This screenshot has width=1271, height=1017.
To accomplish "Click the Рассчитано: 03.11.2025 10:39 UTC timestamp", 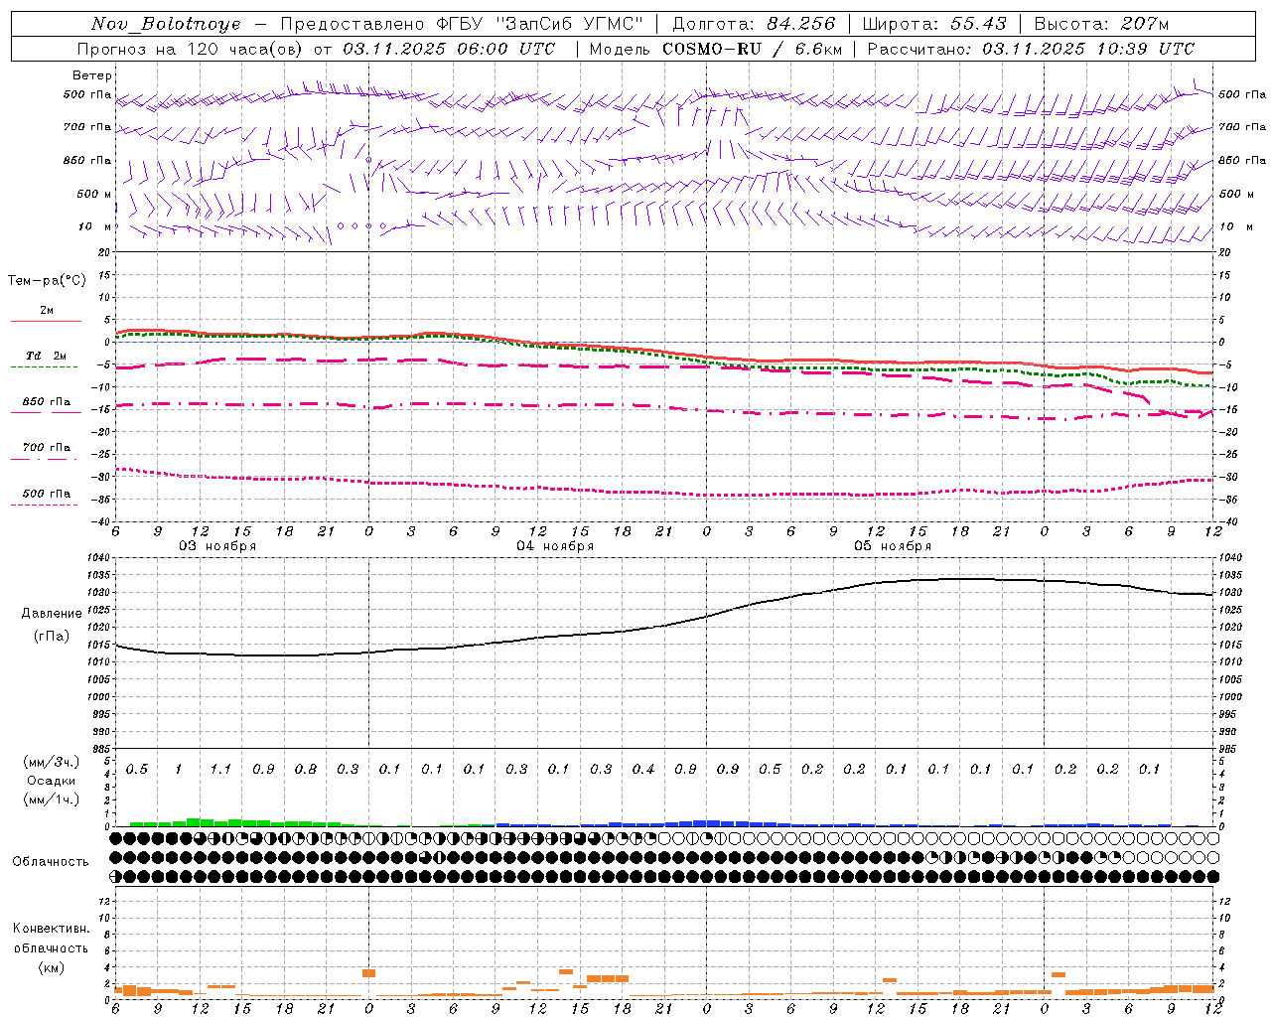I will (x=1031, y=49).
